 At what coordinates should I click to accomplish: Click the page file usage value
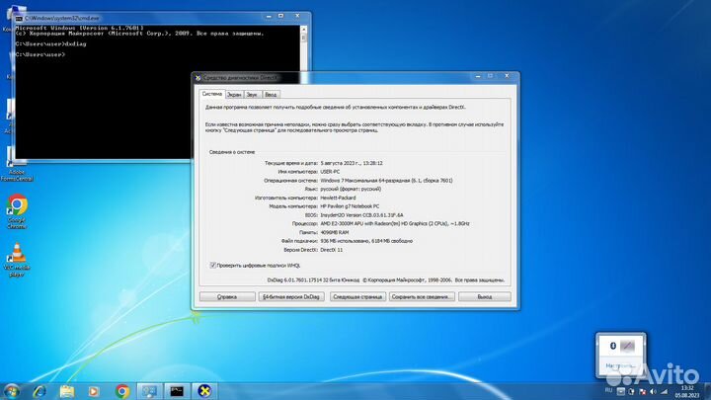pyautogui.click(x=366, y=241)
